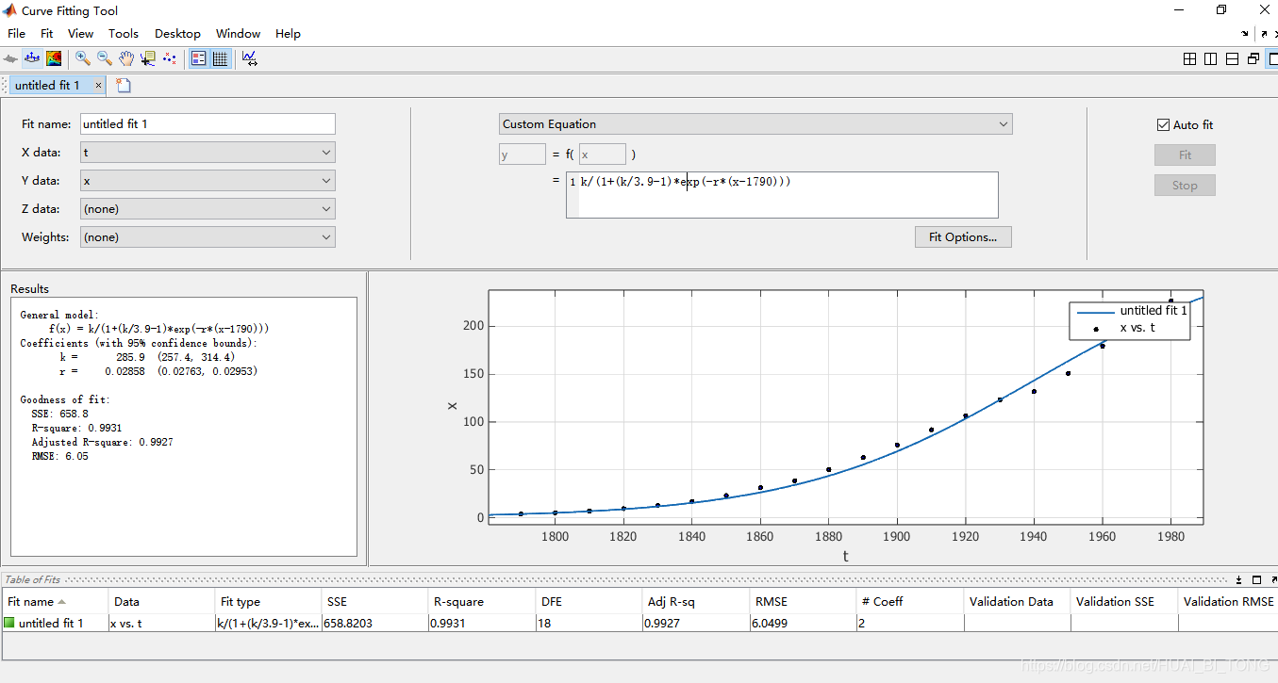The height and width of the screenshot is (683, 1278).
Task: Click the custom equation text box
Action: pos(782,195)
